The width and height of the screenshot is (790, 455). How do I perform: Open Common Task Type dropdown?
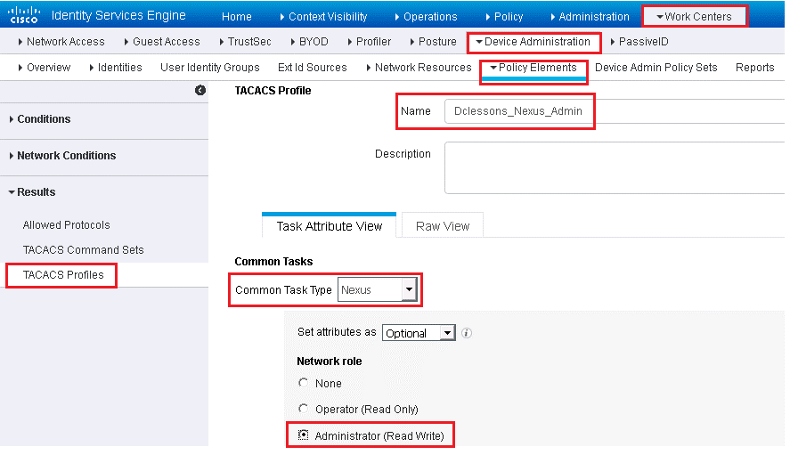coord(378,289)
